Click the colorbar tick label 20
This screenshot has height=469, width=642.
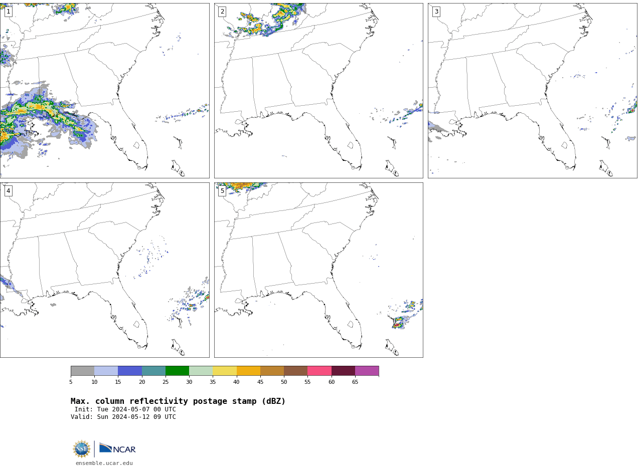142,382
